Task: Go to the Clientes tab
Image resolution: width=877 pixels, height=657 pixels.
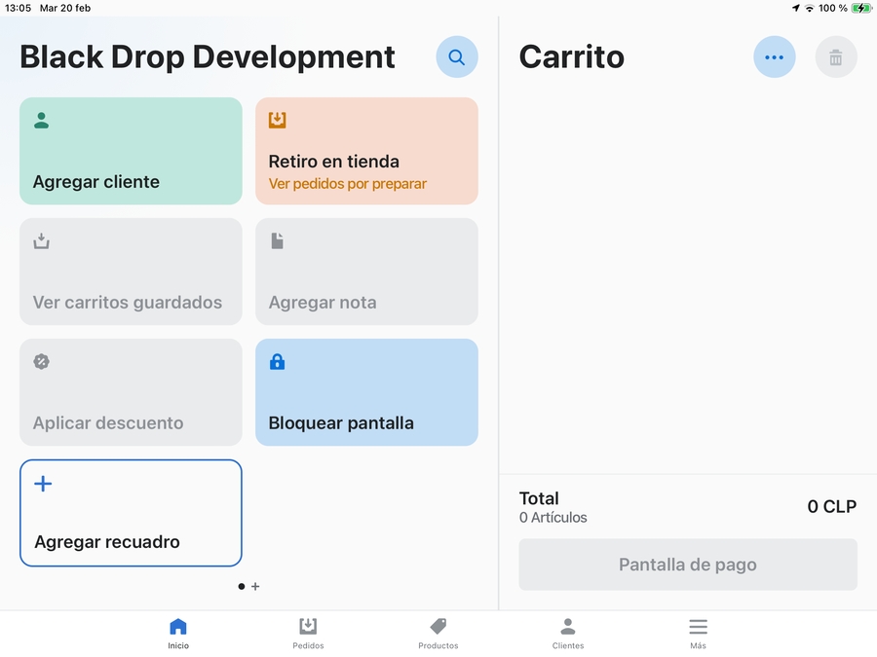Action: [x=568, y=633]
